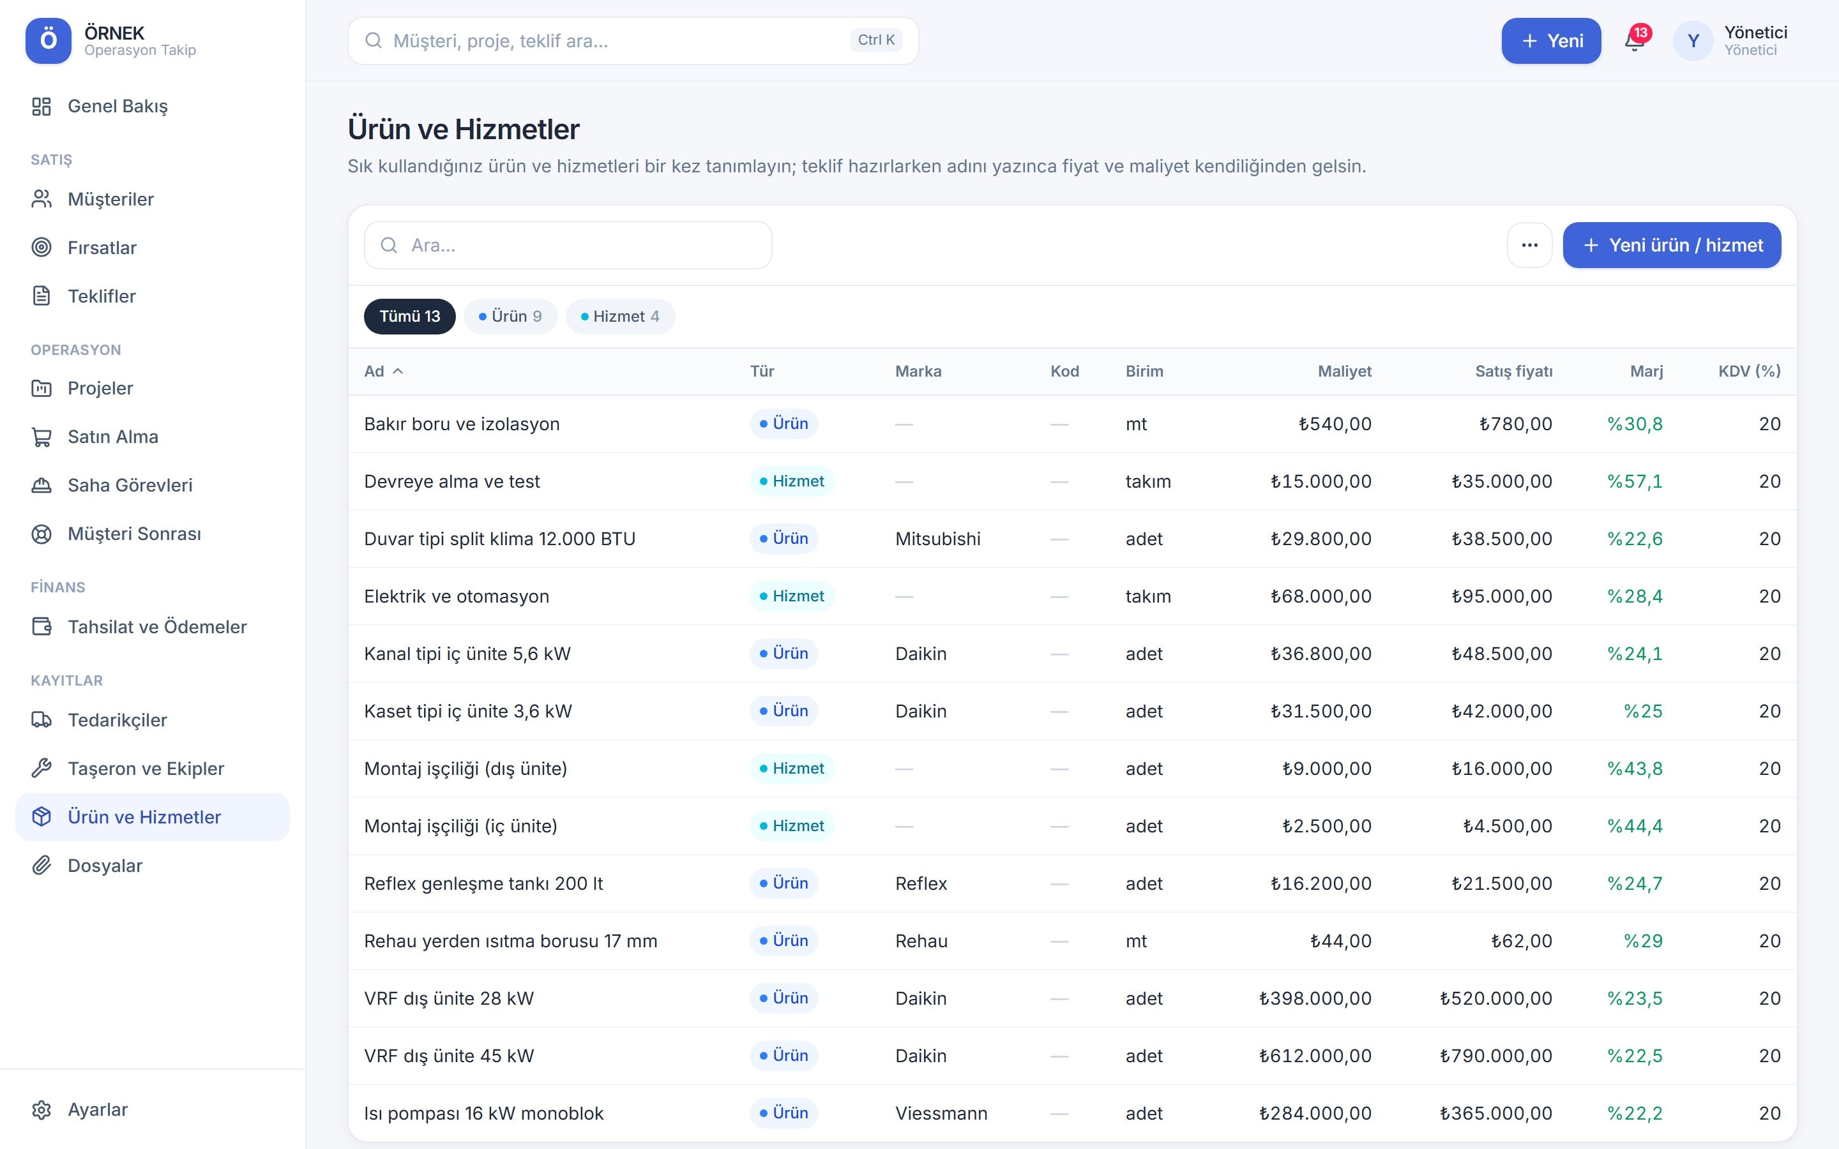Focus the table Ara... search field
1839x1149 pixels.
(x=568, y=246)
